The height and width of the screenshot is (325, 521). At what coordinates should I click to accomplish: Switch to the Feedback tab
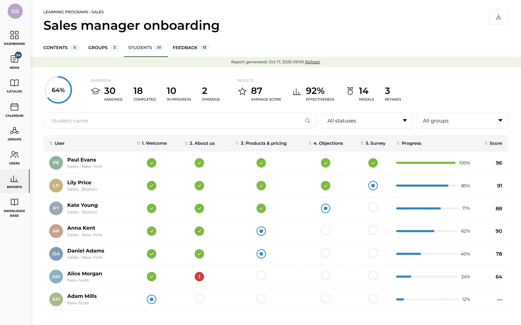click(191, 48)
